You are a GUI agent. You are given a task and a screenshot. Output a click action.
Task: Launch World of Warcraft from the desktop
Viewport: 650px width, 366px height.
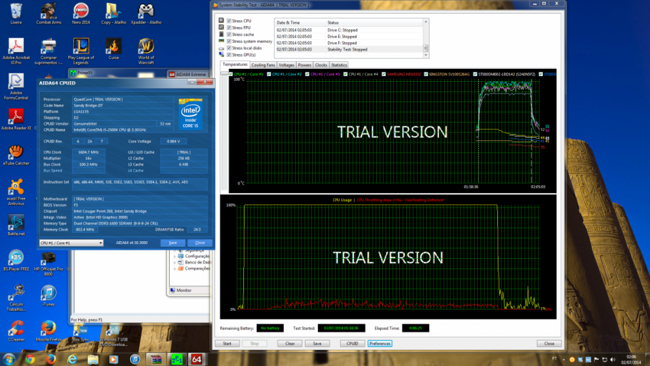pos(146,47)
